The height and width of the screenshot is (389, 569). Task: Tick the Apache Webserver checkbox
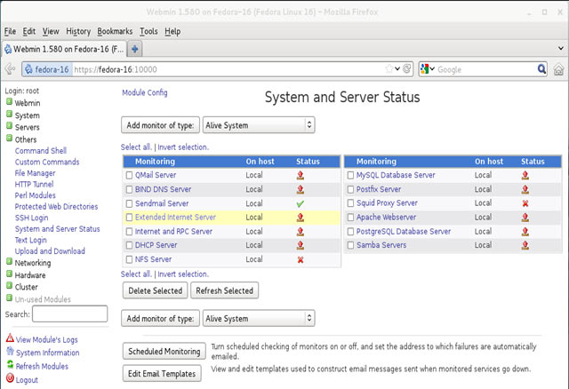point(351,218)
